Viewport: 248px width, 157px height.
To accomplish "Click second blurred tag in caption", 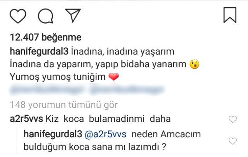I will coord(127,89).
